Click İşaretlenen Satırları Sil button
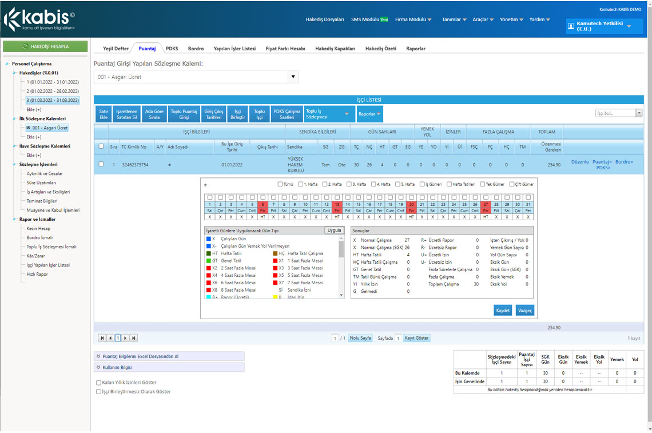Image resolution: width=652 pixels, height=433 pixels. tap(126, 114)
